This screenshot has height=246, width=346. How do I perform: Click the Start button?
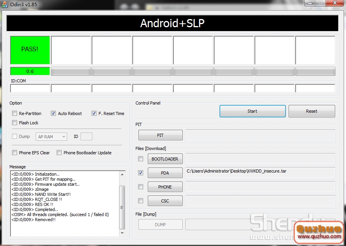pos(253,111)
